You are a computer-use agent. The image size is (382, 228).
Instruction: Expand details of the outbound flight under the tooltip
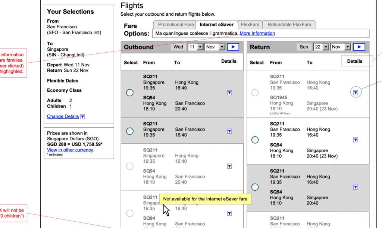coord(229,213)
